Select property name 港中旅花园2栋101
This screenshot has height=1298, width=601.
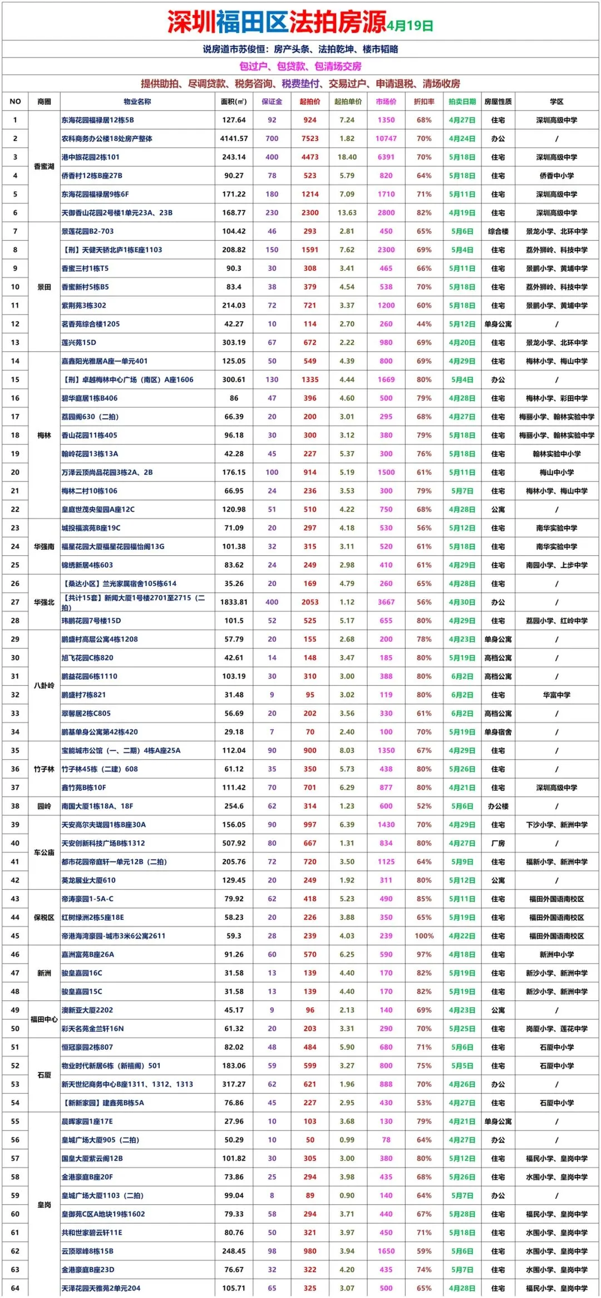90,157
